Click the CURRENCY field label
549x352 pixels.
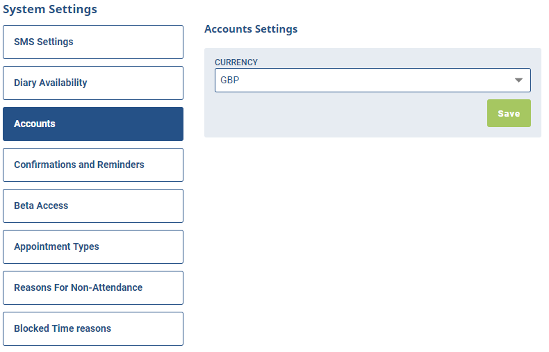point(236,62)
